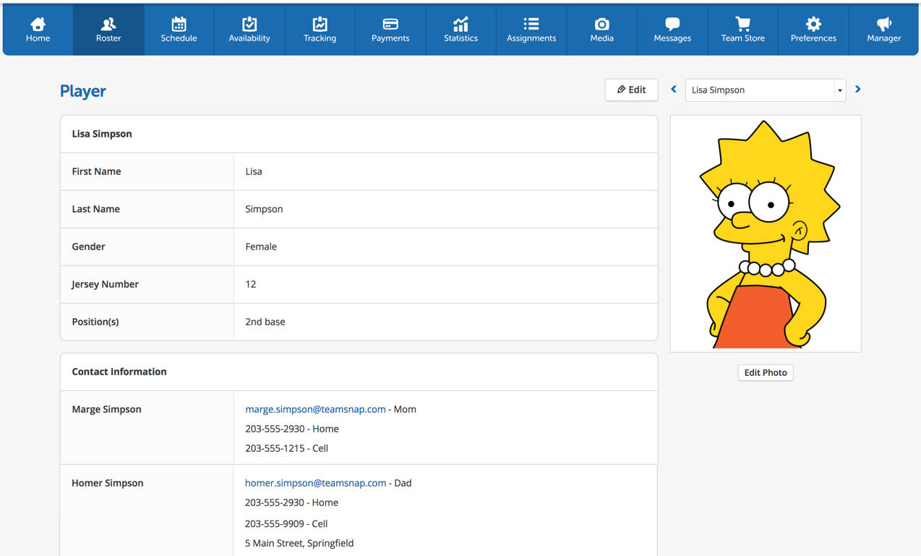
Task: Select the Roster tab
Action: (x=108, y=30)
